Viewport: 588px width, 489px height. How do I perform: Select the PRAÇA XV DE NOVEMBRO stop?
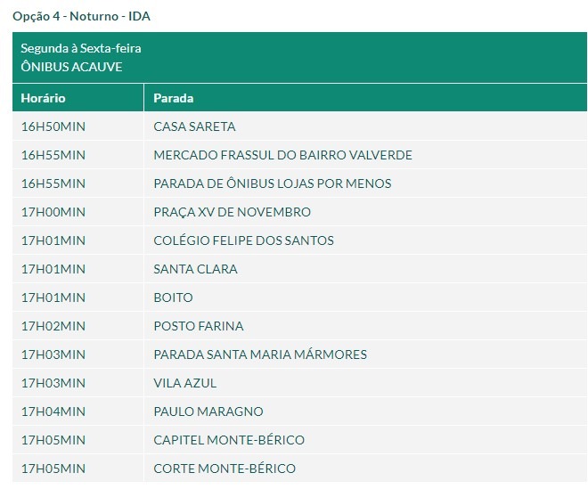(232, 212)
